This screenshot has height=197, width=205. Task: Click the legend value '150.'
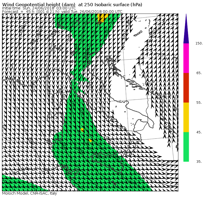tap(199, 43)
